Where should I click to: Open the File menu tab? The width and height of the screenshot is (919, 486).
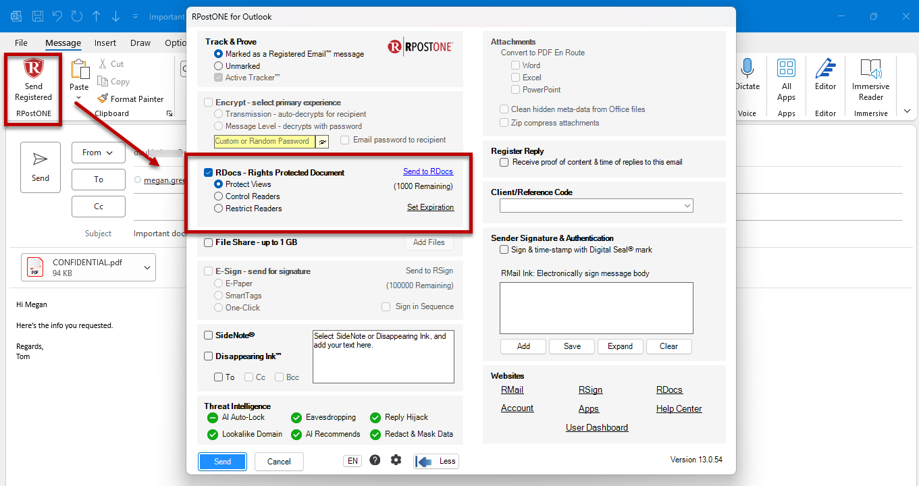click(21, 43)
